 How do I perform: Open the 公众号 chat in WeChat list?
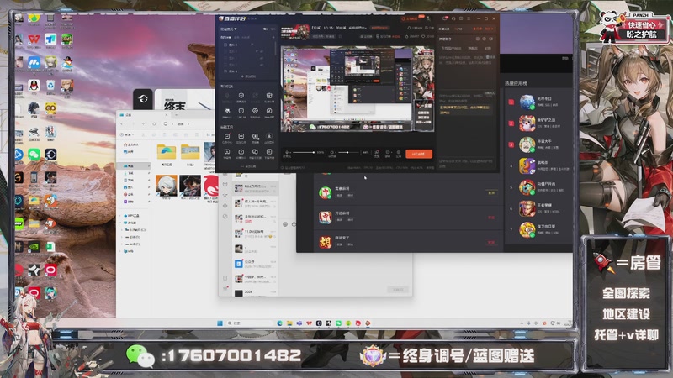coord(256,264)
